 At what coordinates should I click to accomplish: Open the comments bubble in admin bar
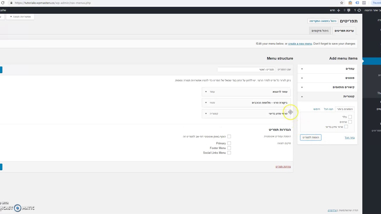(x=349, y=10)
